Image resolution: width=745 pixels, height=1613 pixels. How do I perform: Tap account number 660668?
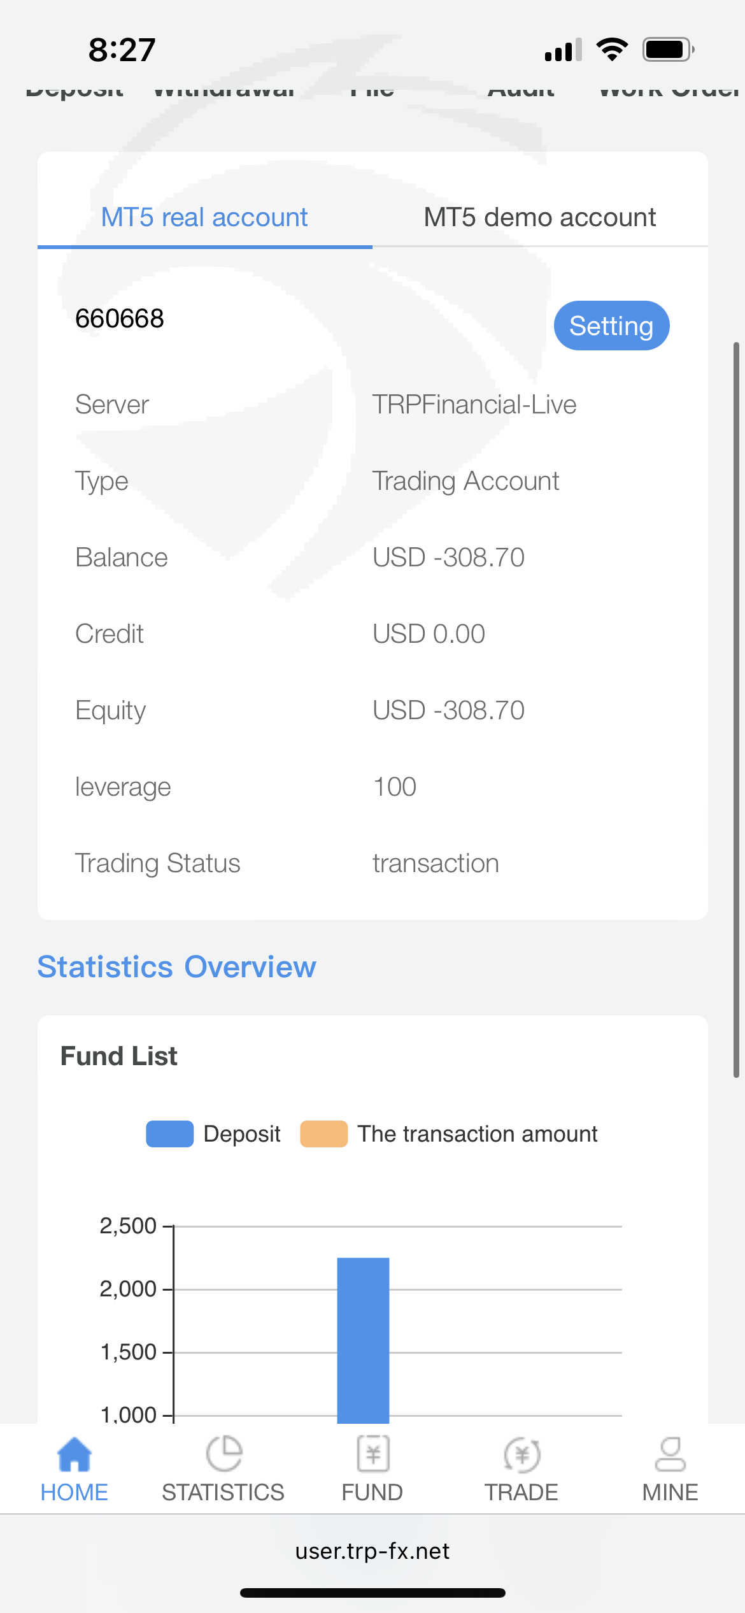click(x=120, y=319)
